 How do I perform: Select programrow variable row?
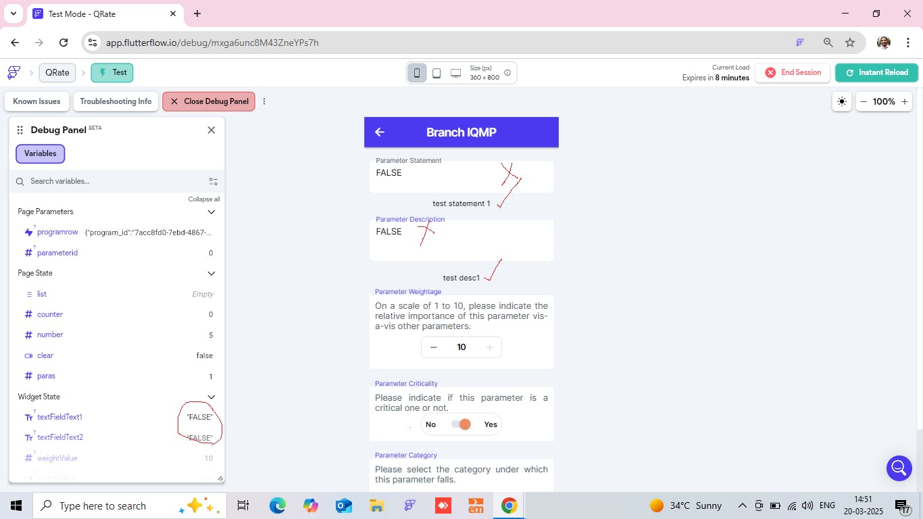(116, 232)
